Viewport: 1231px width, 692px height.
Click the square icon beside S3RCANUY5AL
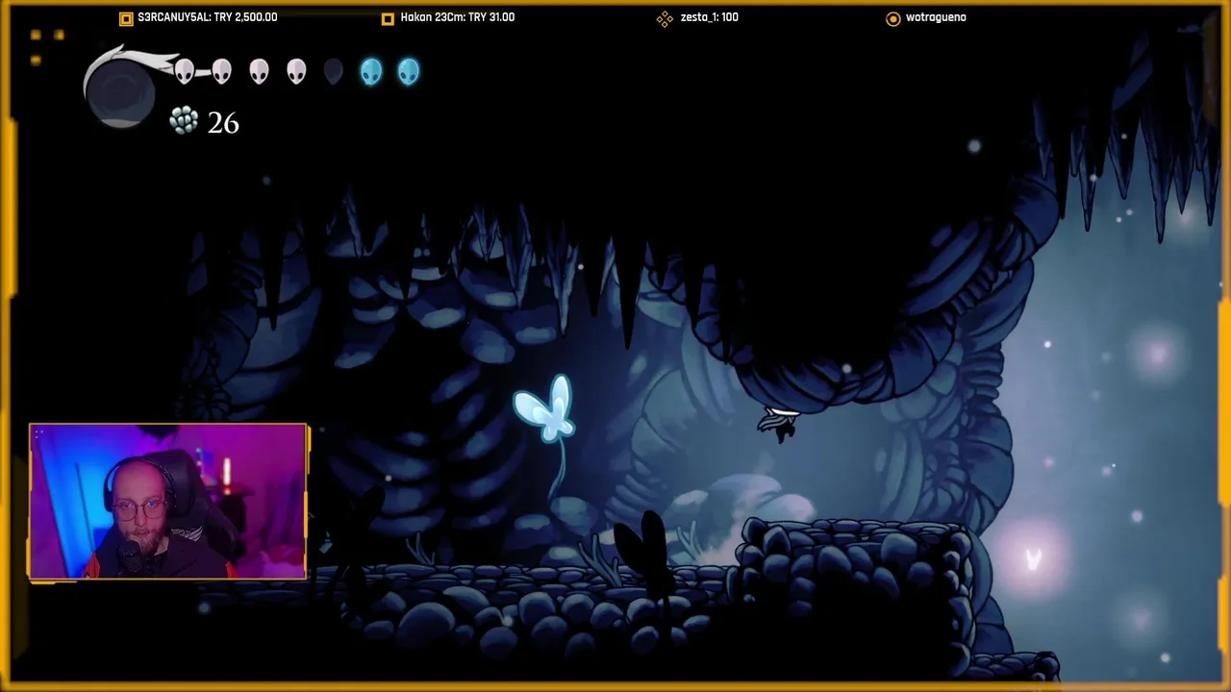126,18
